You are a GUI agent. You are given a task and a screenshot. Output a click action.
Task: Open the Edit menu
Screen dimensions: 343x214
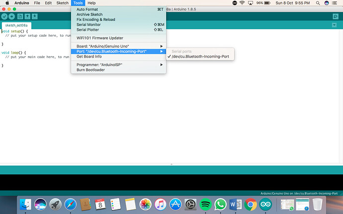[x=48, y=3]
